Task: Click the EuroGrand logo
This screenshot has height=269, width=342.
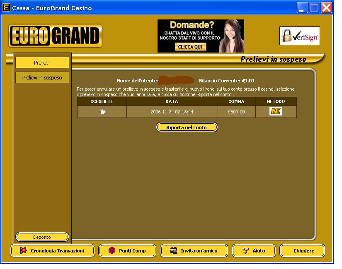Action: point(55,36)
